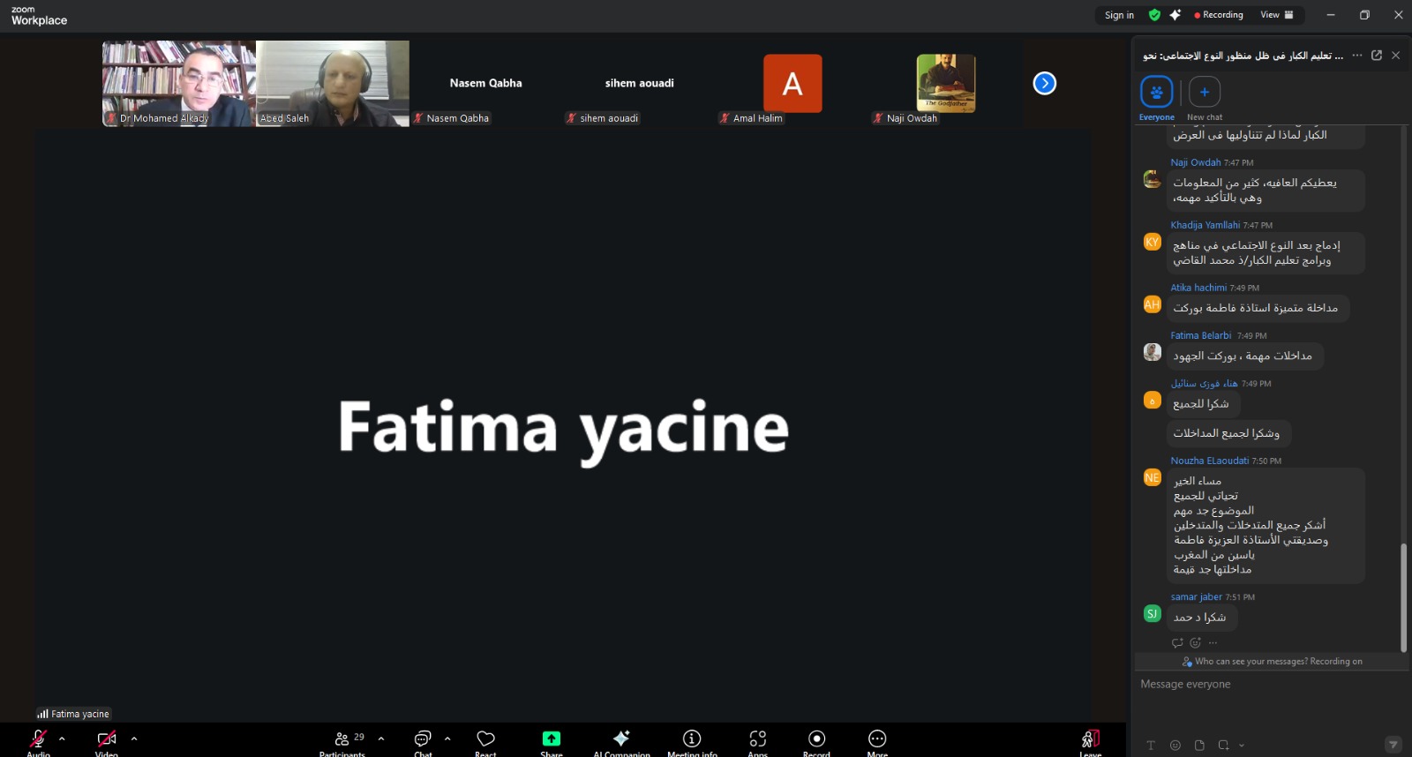This screenshot has width=1412, height=757.
Task: Open the React emoji reactions
Action: click(x=485, y=739)
